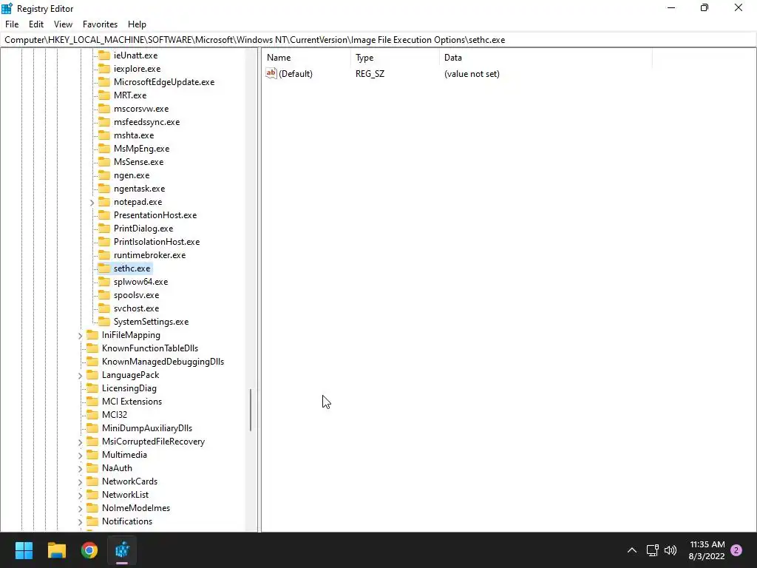The width and height of the screenshot is (757, 568).
Task: Select the ieUnatt.exe folder icon
Action: [104, 55]
